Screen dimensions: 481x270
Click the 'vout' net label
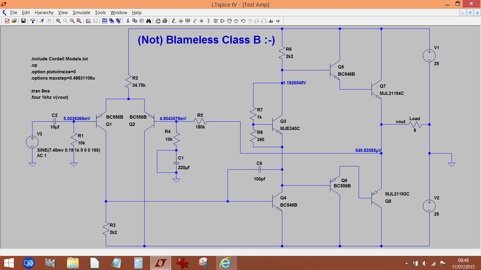tap(400, 122)
